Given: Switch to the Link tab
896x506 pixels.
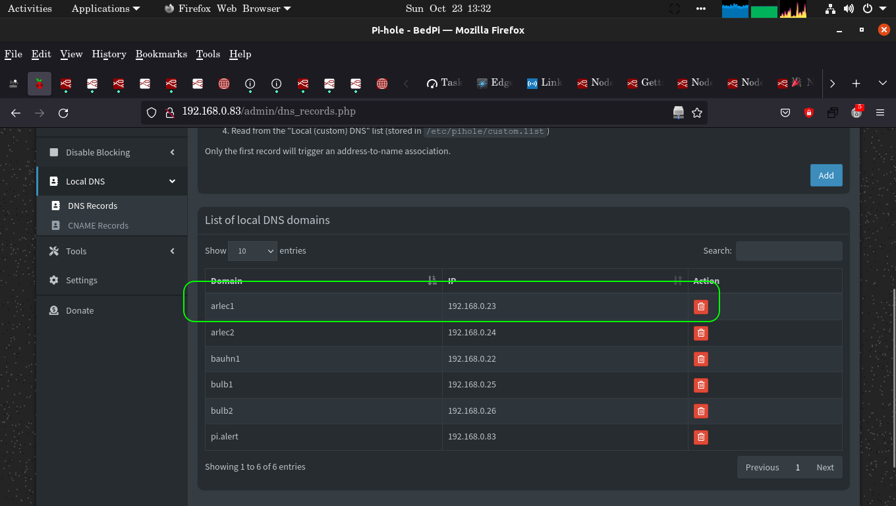Looking at the screenshot, I should (544, 83).
